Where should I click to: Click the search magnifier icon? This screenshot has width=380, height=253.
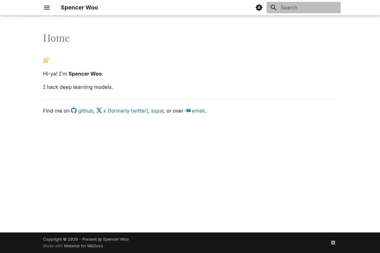tap(274, 8)
